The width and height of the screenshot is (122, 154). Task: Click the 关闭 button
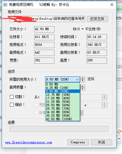(x=101, y=142)
